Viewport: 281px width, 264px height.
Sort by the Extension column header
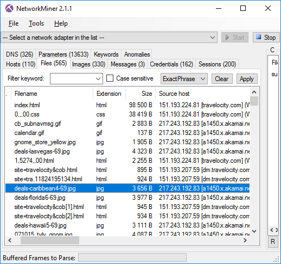[109, 94]
